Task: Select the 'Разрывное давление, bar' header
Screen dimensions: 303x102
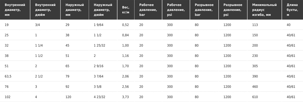Action: point(204,10)
